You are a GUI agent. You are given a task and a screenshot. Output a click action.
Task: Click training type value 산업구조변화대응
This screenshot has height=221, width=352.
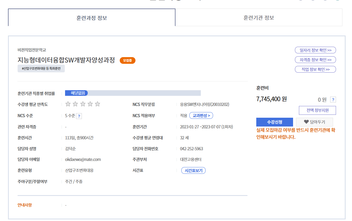(79, 170)
